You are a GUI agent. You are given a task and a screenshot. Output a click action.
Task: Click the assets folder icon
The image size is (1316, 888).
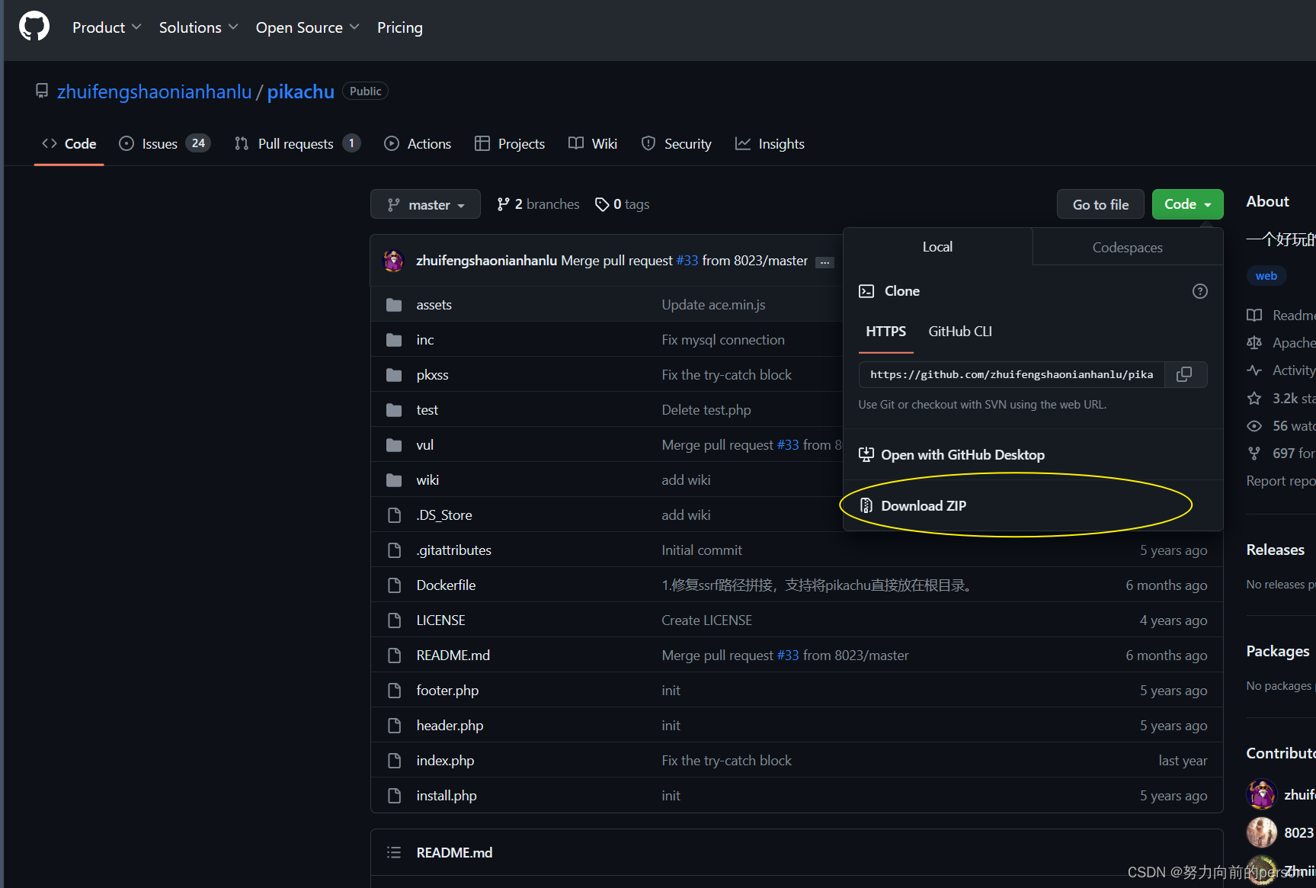point(394,305)
